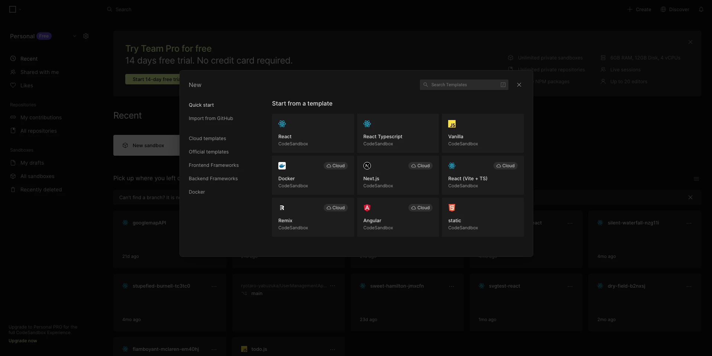Click the Next.js logo icon
712x356 pixels.
pos(367,166)
